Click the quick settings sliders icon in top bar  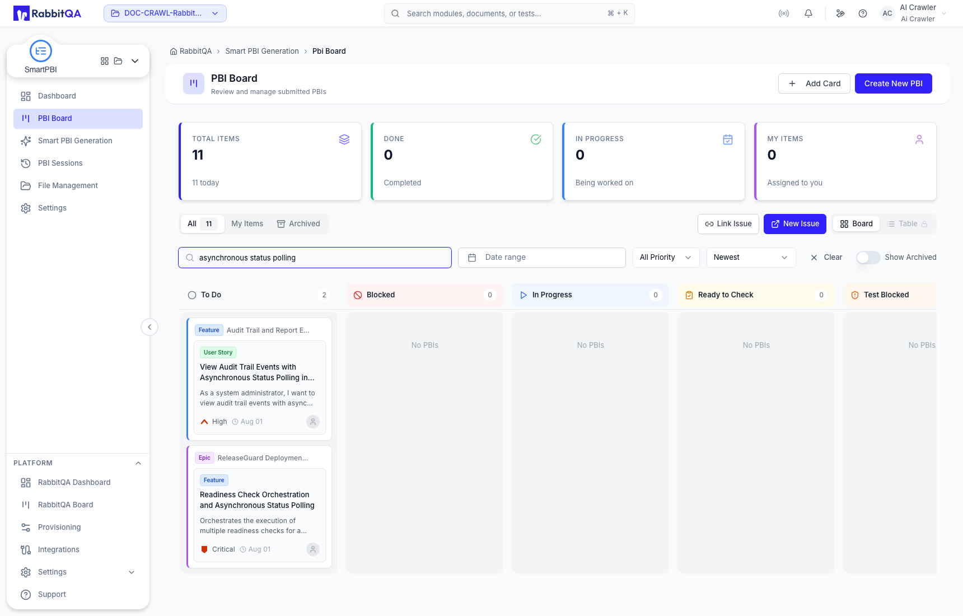840,13
